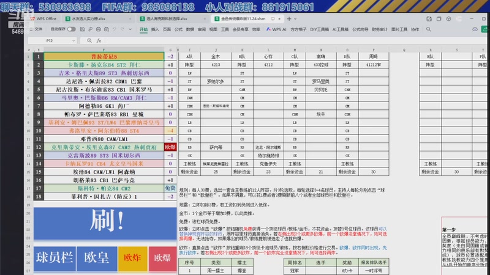Open the 公式向导 tab
490x275 pixels.
(x=360, y=29)
